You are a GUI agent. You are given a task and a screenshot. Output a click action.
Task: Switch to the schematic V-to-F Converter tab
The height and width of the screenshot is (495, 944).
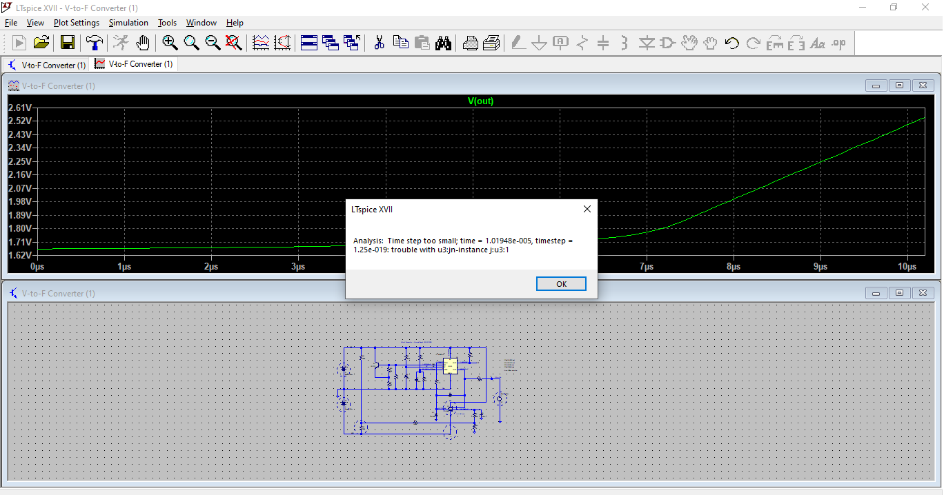(47, 65)
